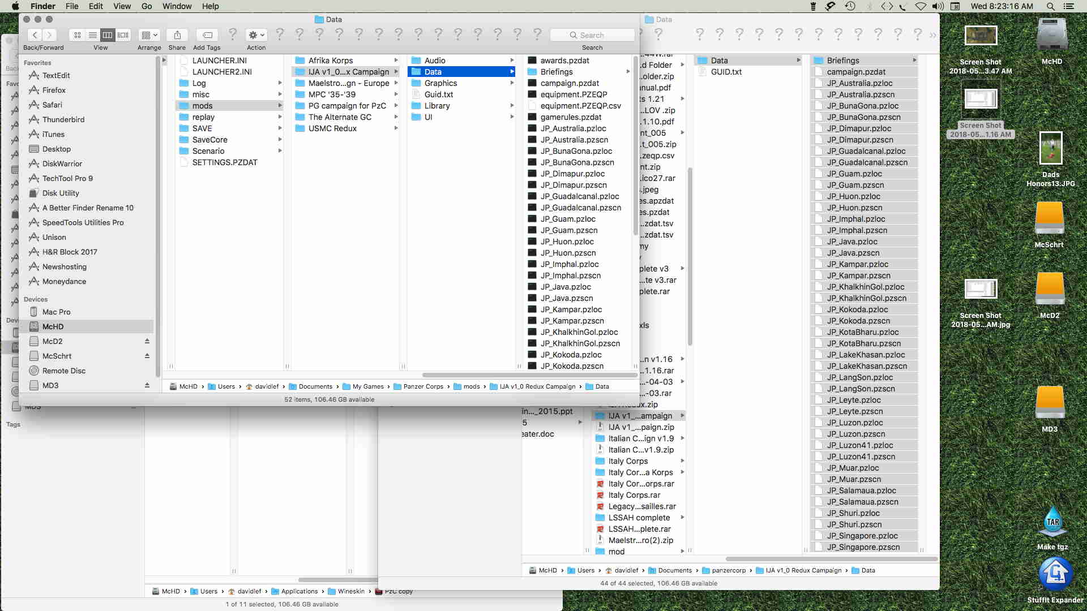Click the Search field in Finder toolbar

tap(592, 35)
